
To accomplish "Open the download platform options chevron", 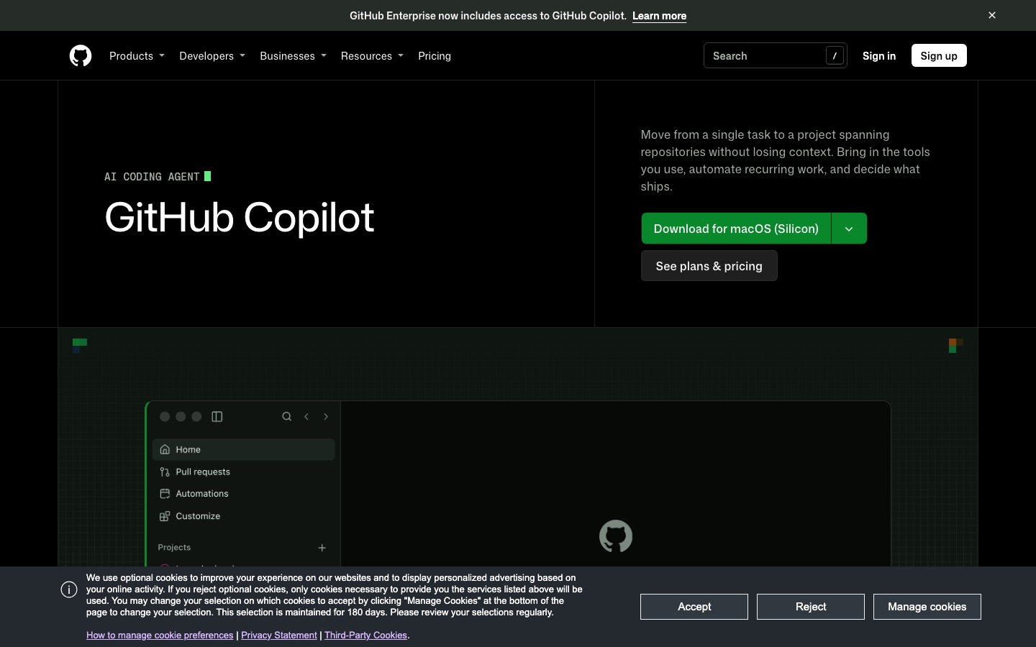I will click(x=849, y=229).
